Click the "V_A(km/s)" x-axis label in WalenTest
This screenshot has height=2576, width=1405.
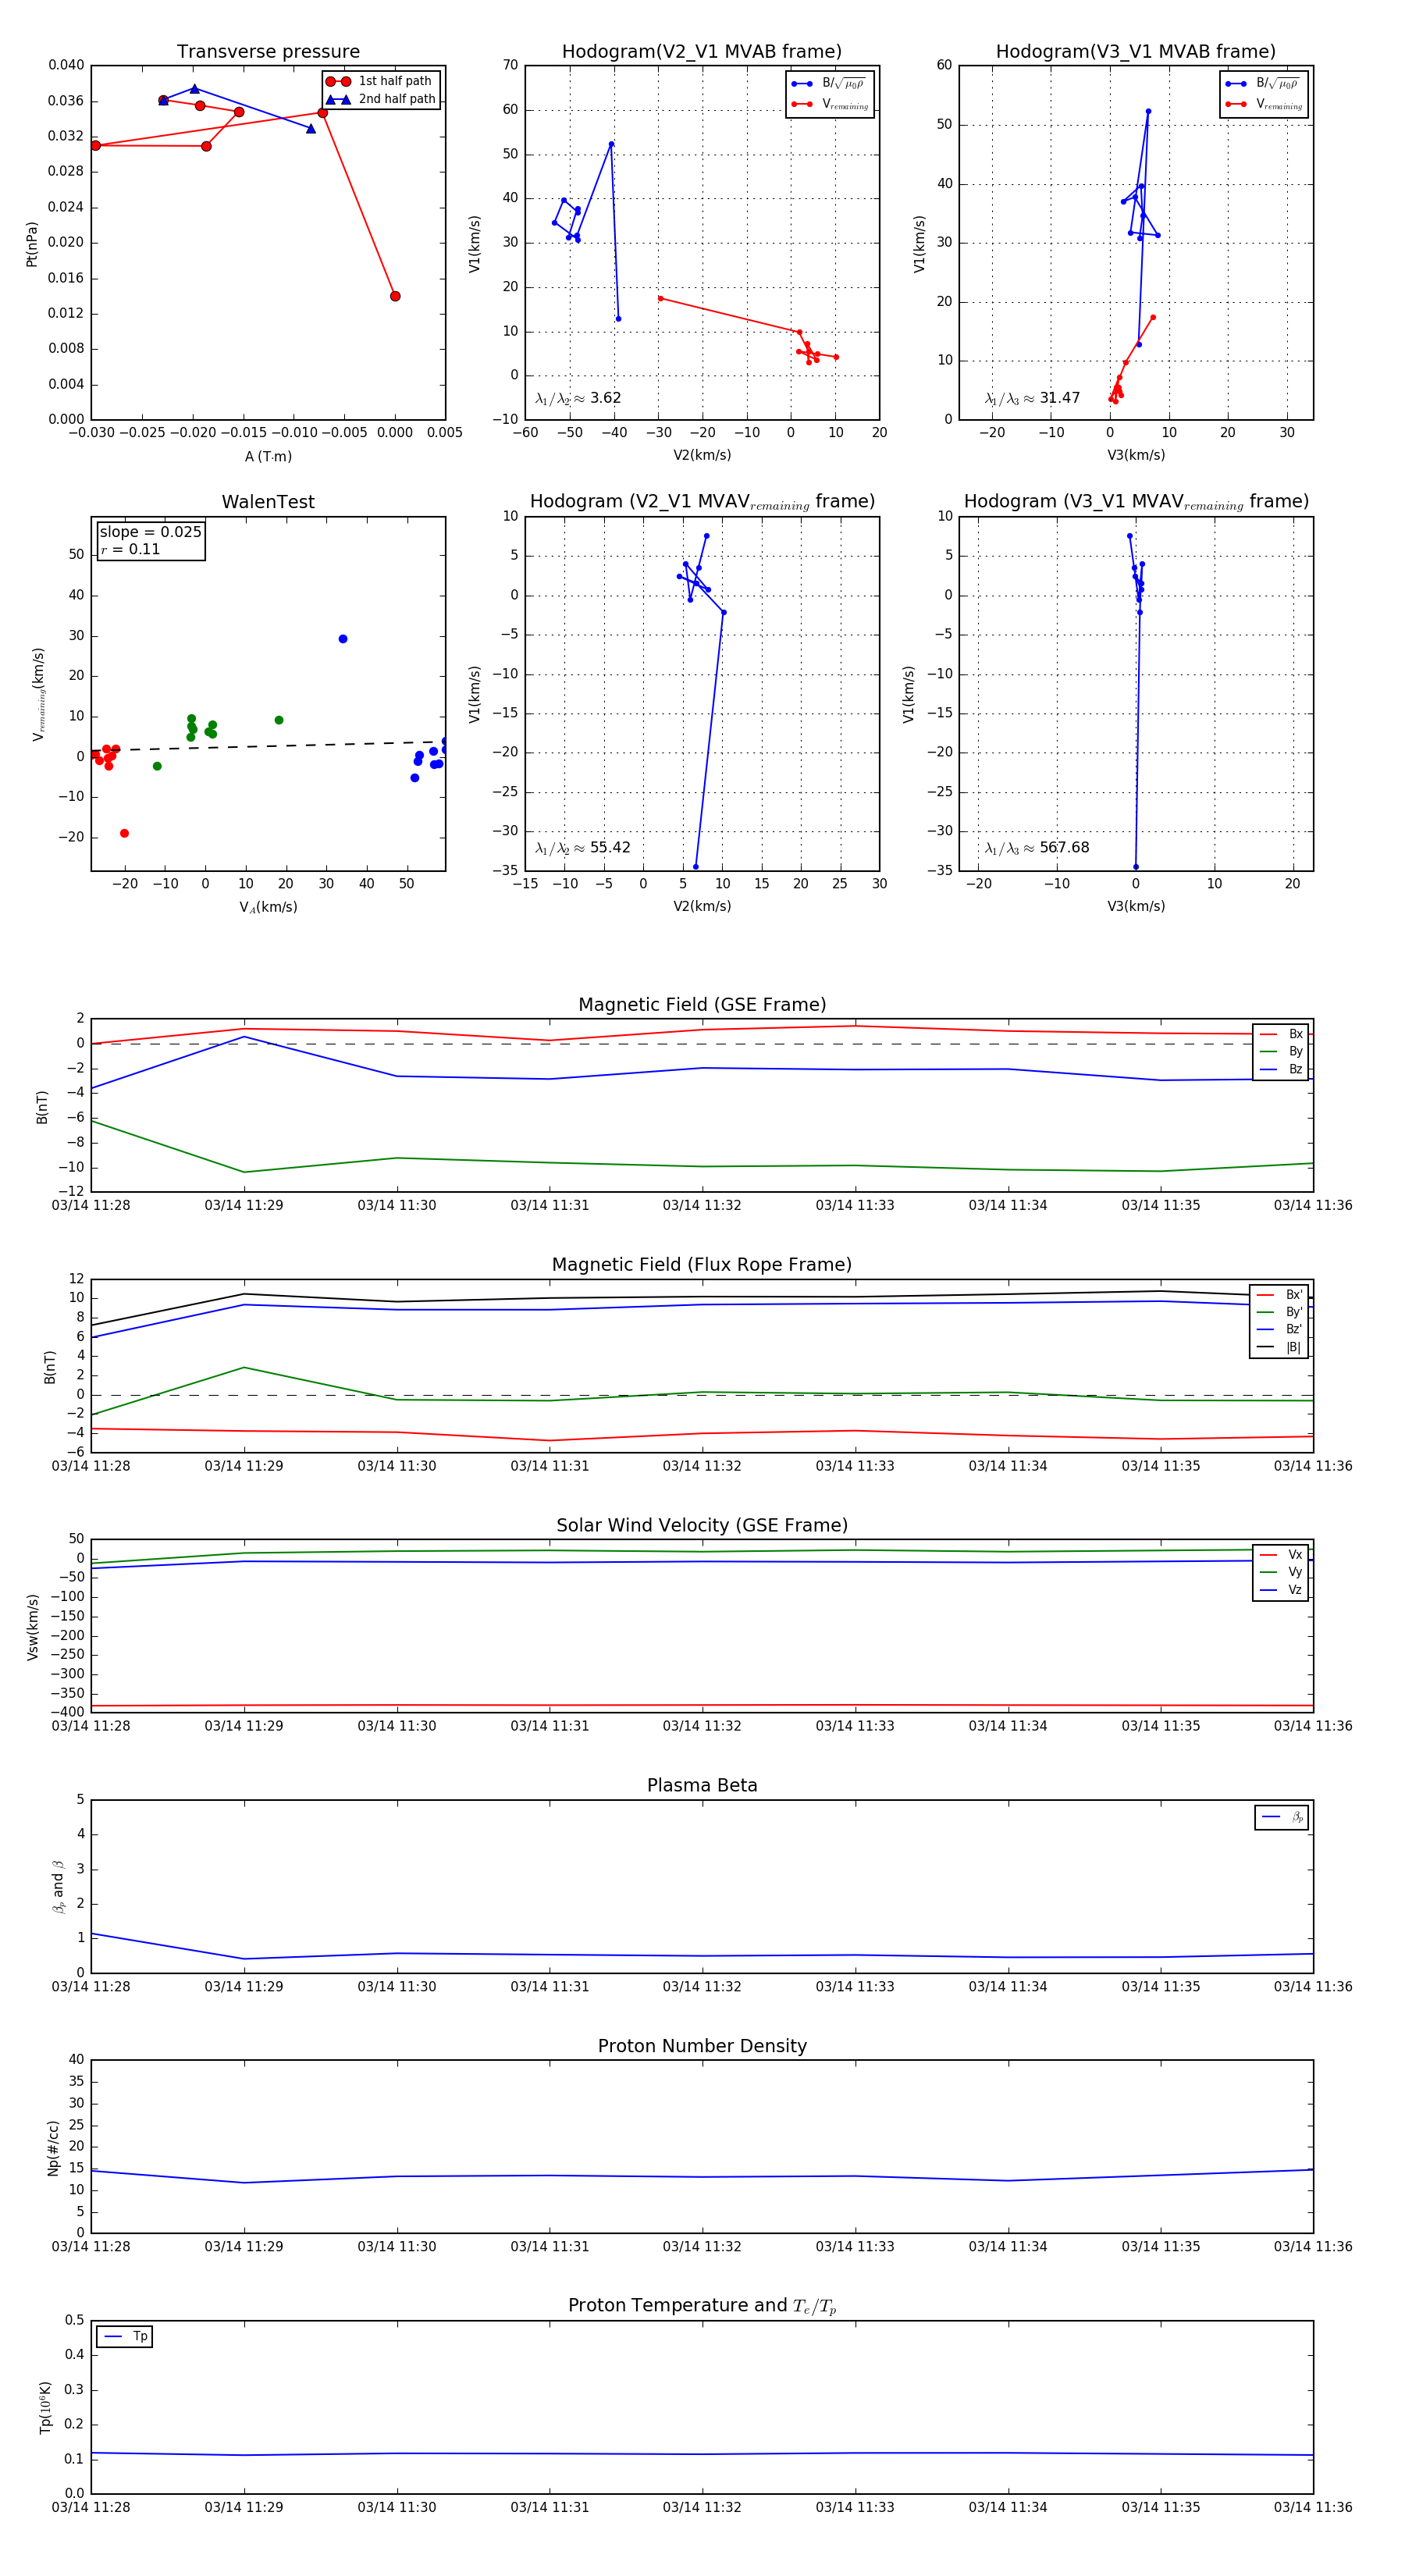(x=268, y=908)
